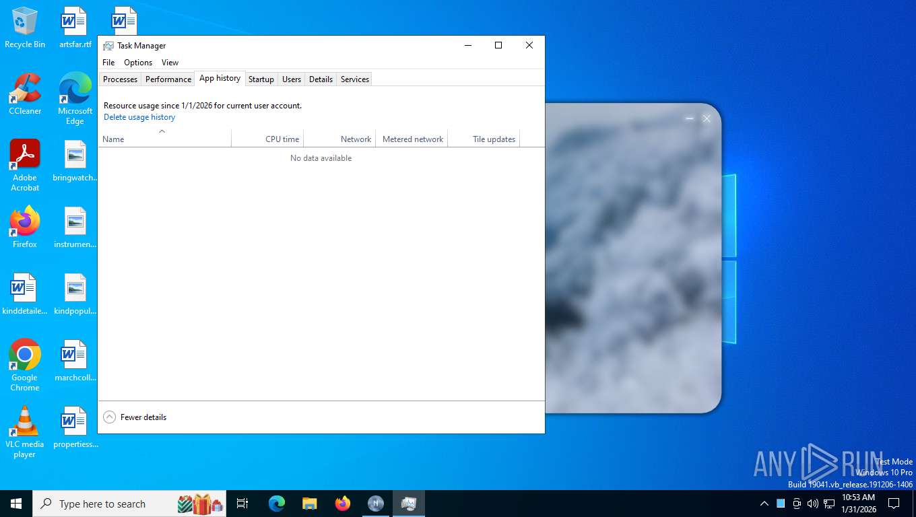Select the bringwatch image file icon
This screenshot has height=517, width=916.
[75, 161]
